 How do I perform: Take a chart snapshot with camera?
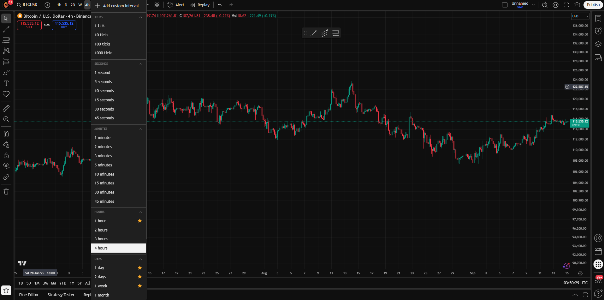point(577,5)
